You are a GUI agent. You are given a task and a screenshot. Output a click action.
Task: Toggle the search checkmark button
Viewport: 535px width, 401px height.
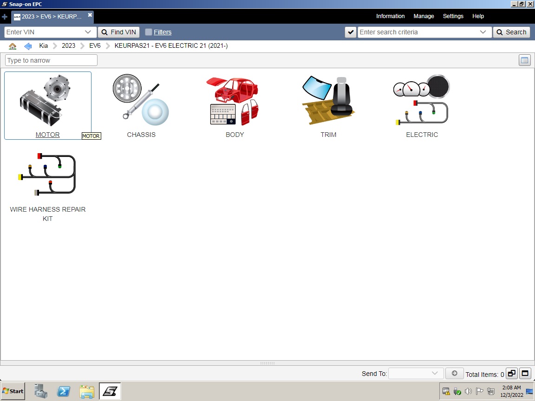pos(351,32)
